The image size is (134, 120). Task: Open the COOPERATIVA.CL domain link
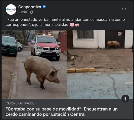[20, 103]
